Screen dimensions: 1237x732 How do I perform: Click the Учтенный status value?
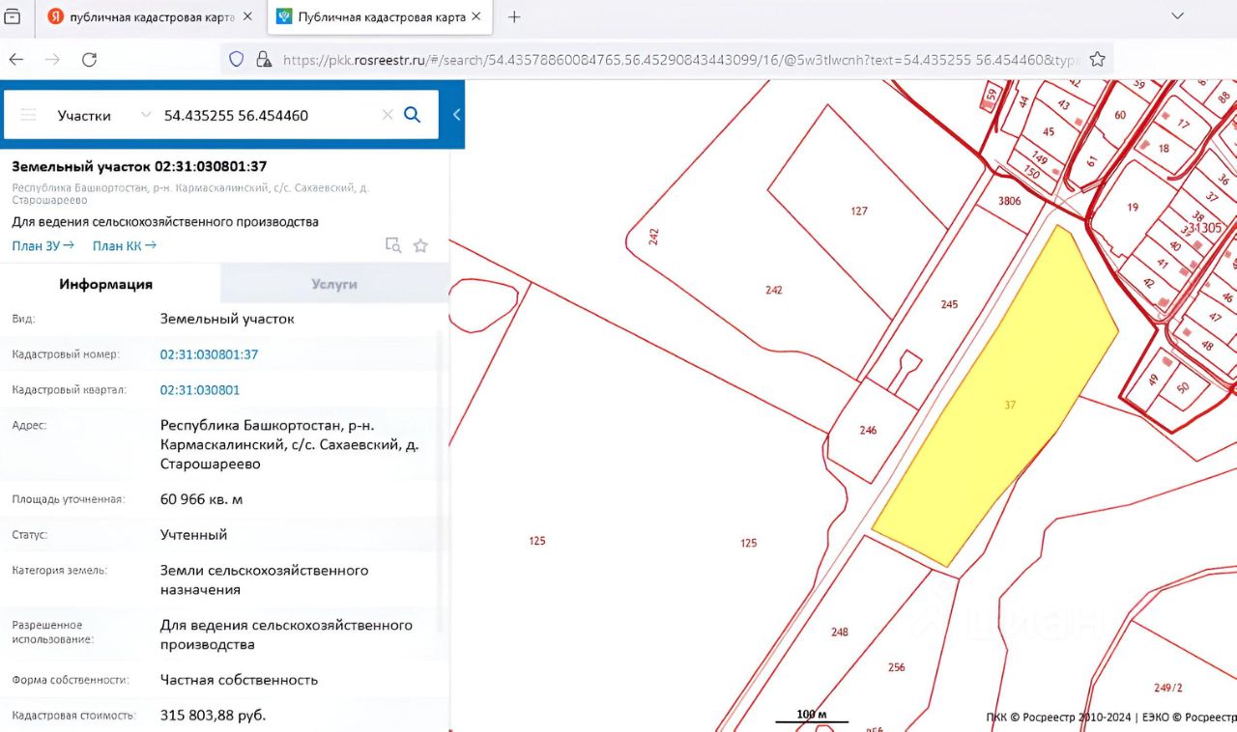pos(193,534)
